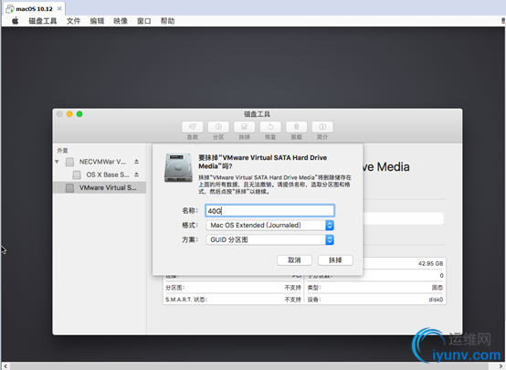Open the 窗口 menu

(x=144, y=21)
